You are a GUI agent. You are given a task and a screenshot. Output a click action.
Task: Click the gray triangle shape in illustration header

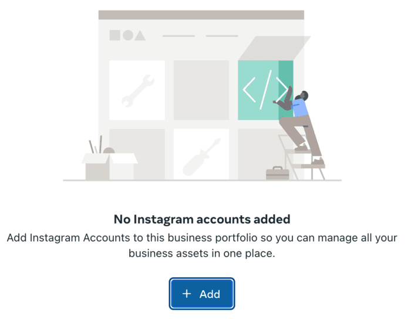pos(140,36)
